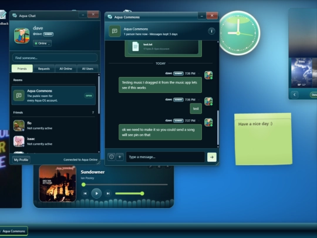Send the message with the arrow button

(212, 157)
